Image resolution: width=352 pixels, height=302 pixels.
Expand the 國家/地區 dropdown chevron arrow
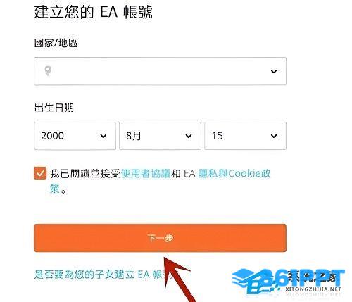point(274,71)
